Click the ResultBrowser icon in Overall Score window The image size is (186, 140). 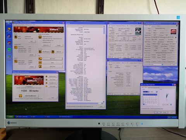tap(46, 83)
